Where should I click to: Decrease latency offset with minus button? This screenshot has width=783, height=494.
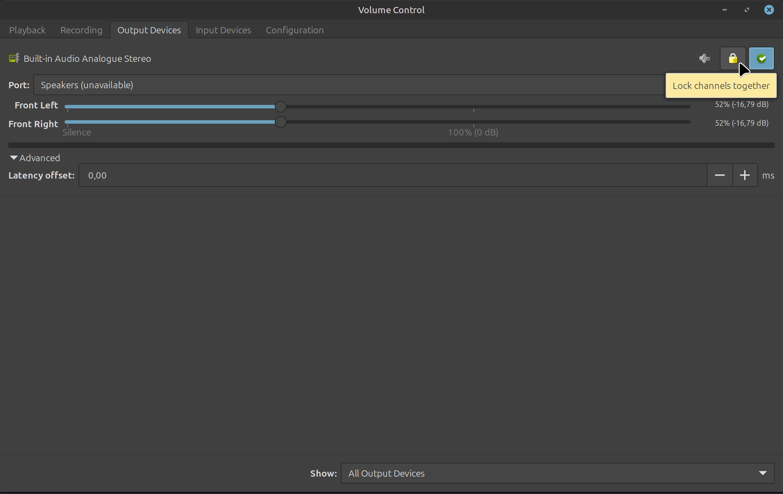pyautogui.click(x=719, y=175)
